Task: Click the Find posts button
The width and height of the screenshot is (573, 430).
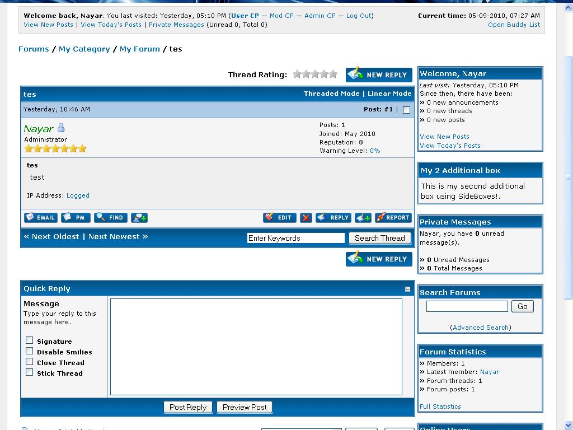Action: point(111,218)
